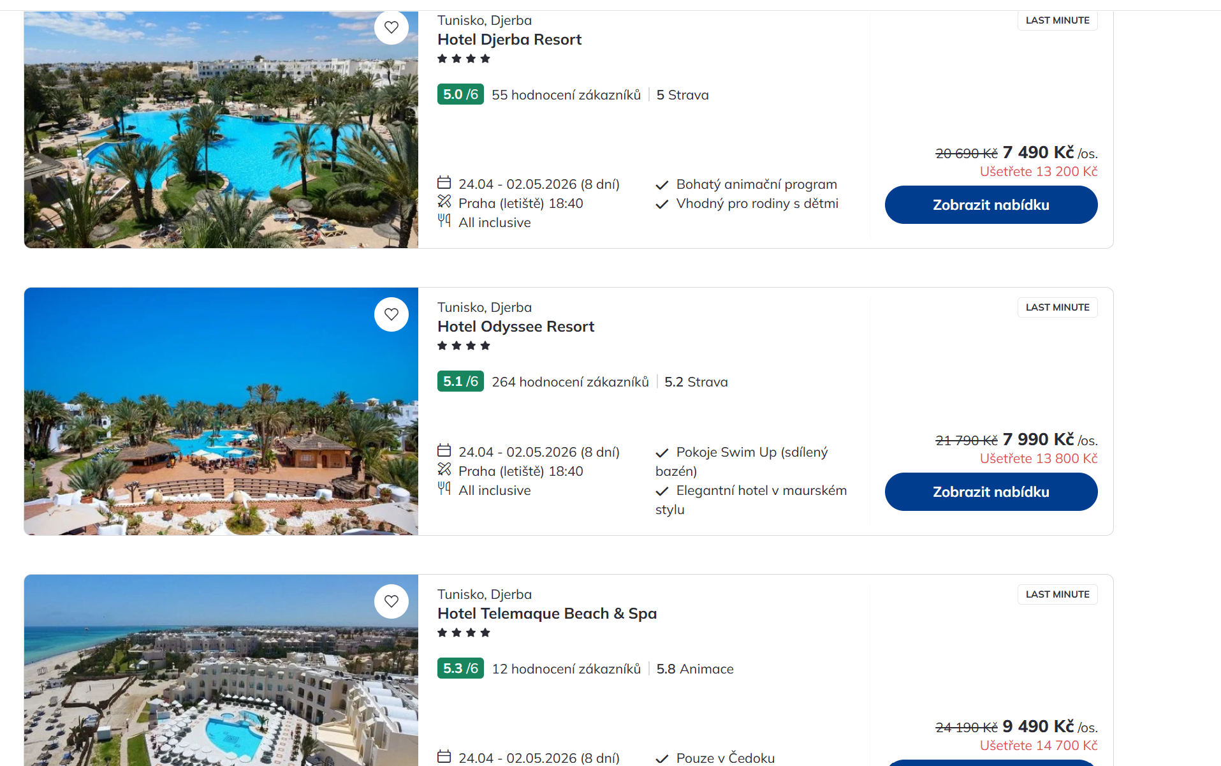Save Hotel Telemaque Beach & Spa to favorites
The height and width of the screenshot is (766, 1221).
pos(391,601)
